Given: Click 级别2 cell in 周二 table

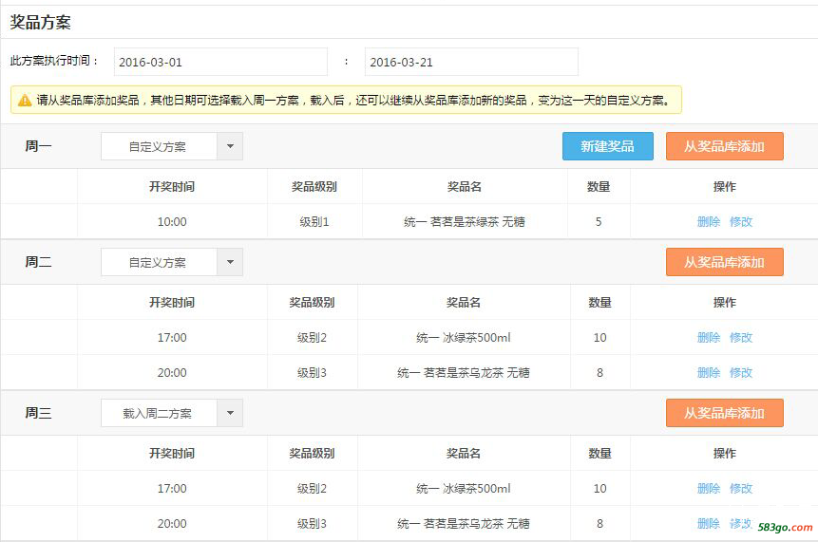Looking at the screenshot, I should click(x=312, y=338).
